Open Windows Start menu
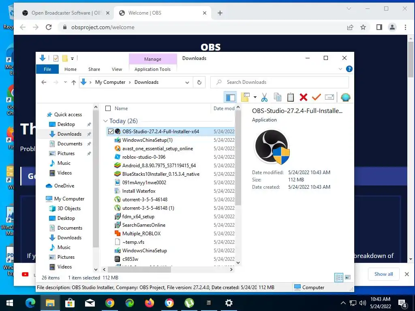 10,303
